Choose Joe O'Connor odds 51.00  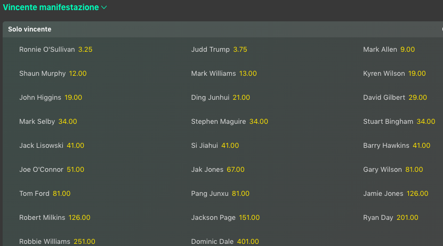pyautogui.click(x=75, y=170)
